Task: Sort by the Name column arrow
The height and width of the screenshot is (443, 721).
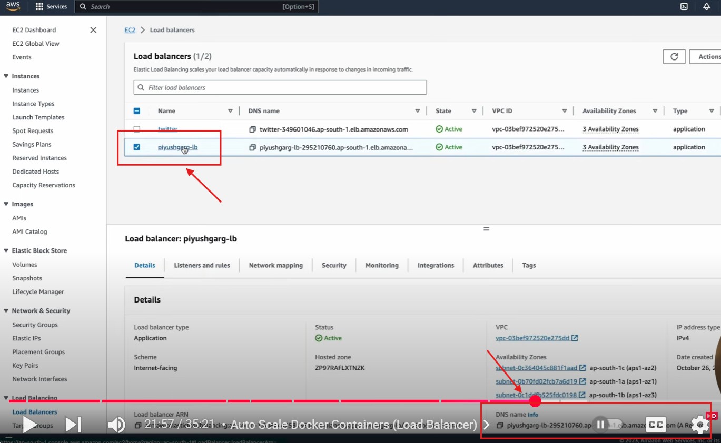Action: pos(230,111)
